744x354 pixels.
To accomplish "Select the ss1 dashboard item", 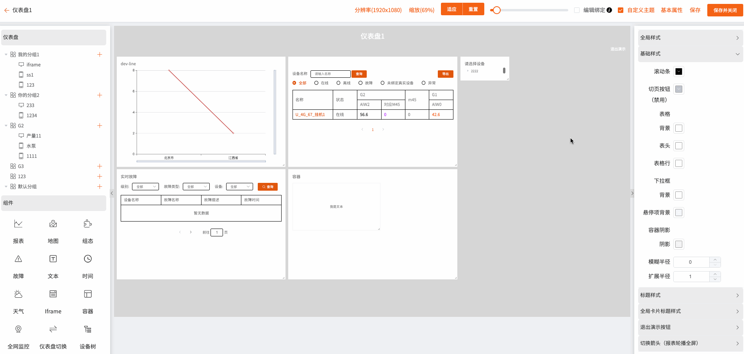I will pyautogui.click(x=30, y=75).
